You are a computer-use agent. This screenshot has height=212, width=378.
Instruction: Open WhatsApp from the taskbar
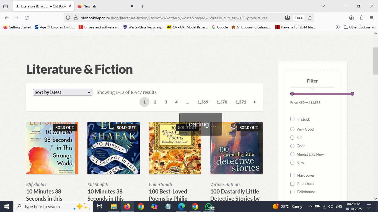click(x=209, y=206)
